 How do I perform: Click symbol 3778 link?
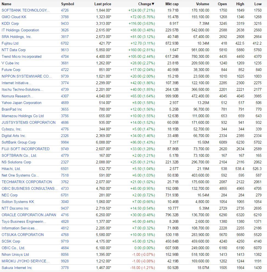65,267
